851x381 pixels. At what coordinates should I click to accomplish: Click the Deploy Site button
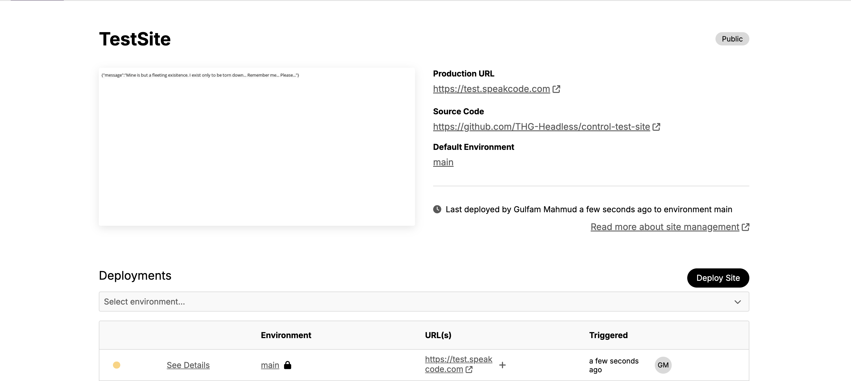coord(718,278)
